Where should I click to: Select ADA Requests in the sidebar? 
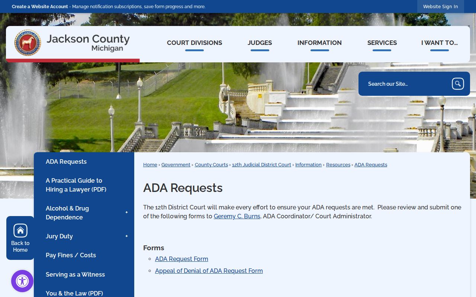(66, 161)
